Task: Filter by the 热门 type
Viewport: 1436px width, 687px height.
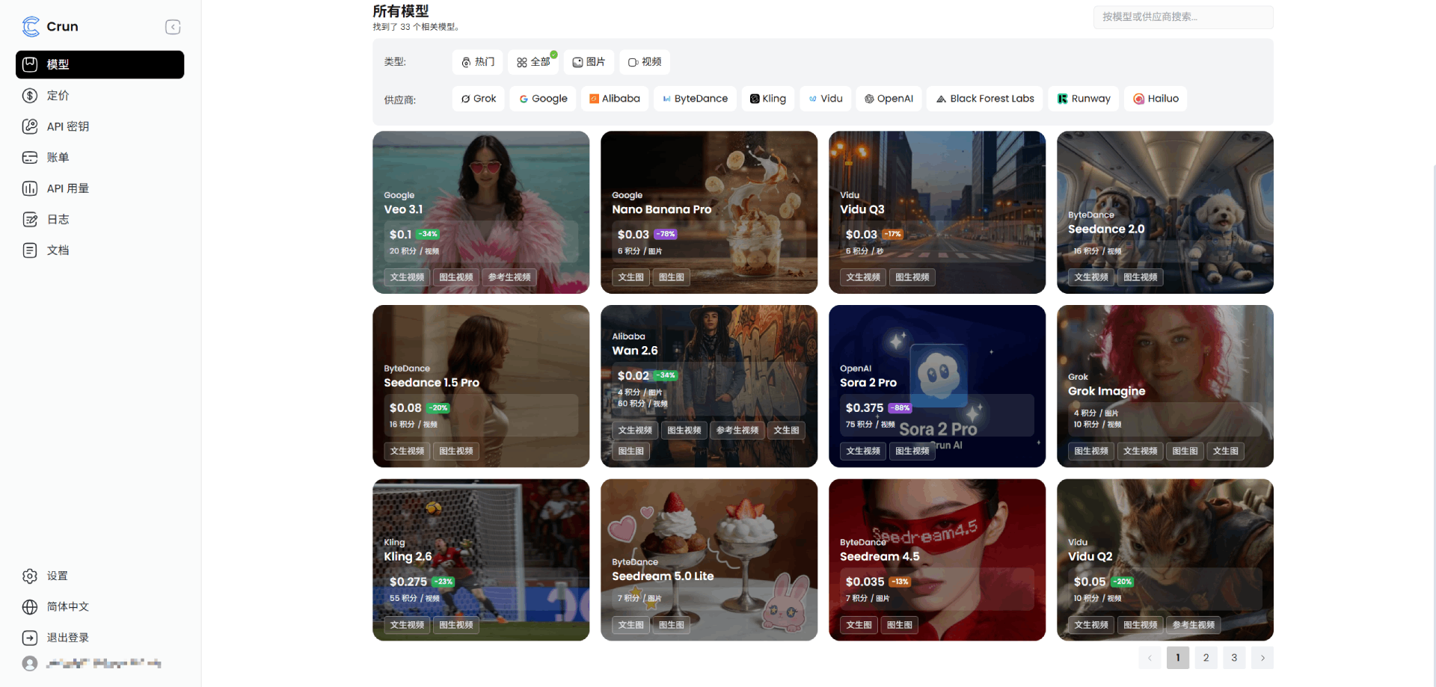Action: [477, 62]
